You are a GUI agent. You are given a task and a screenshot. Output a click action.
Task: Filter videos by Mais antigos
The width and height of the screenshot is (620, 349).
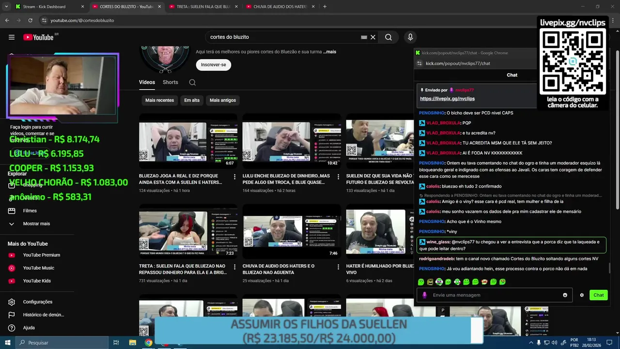223,100
